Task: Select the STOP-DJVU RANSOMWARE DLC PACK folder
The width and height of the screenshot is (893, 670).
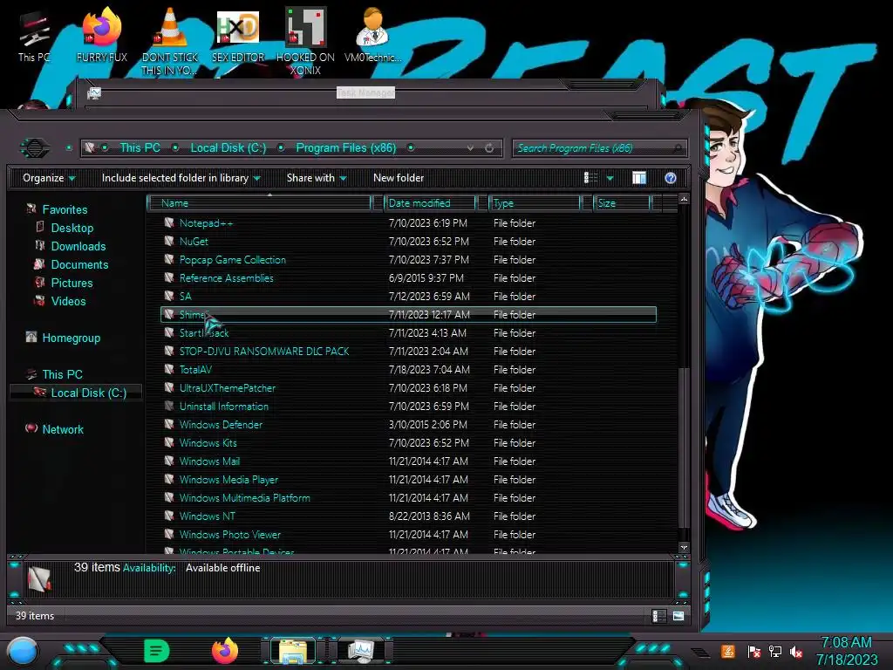Action: pos(264,352)
